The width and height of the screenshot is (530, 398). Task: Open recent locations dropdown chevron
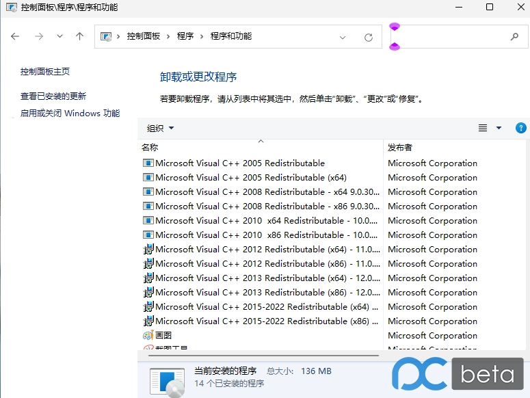click(x=59, y=36)
